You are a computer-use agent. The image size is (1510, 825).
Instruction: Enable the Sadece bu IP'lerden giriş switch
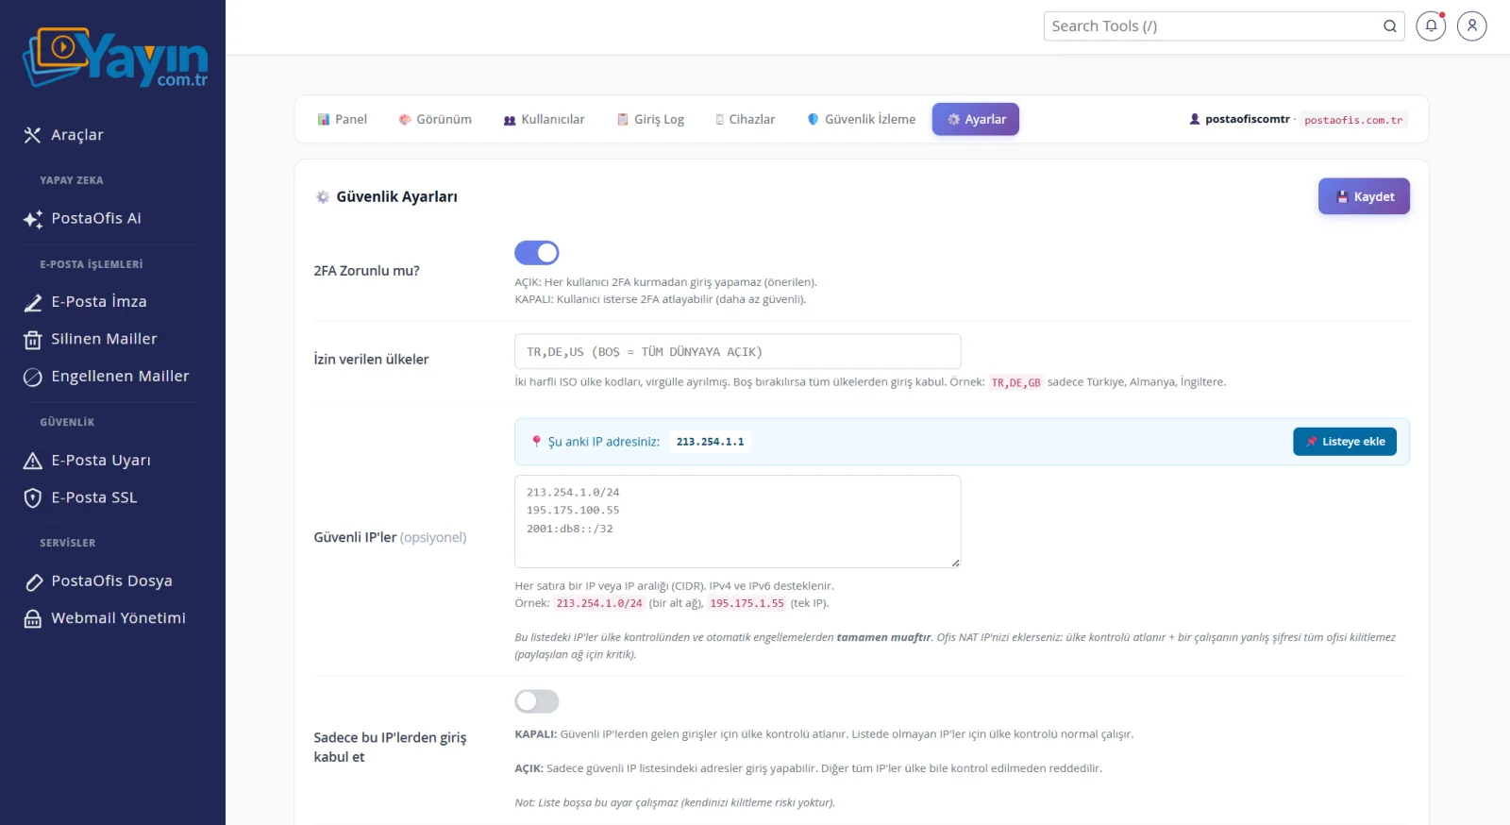coord(537,701)
